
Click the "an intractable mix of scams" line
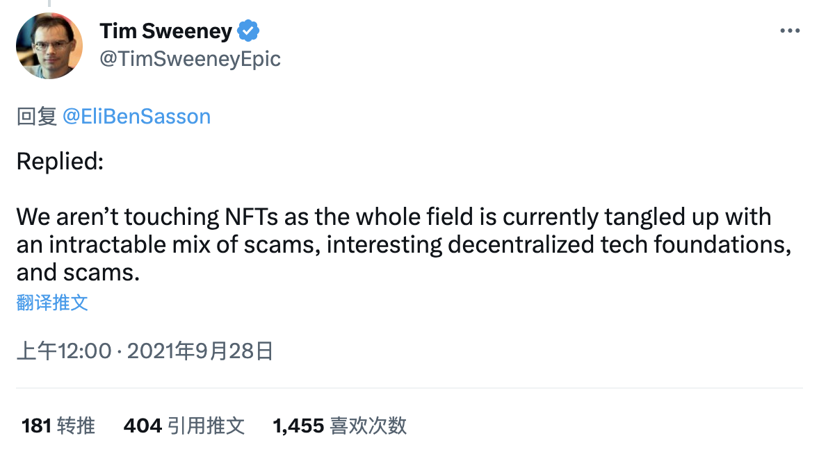click(404, 244)
